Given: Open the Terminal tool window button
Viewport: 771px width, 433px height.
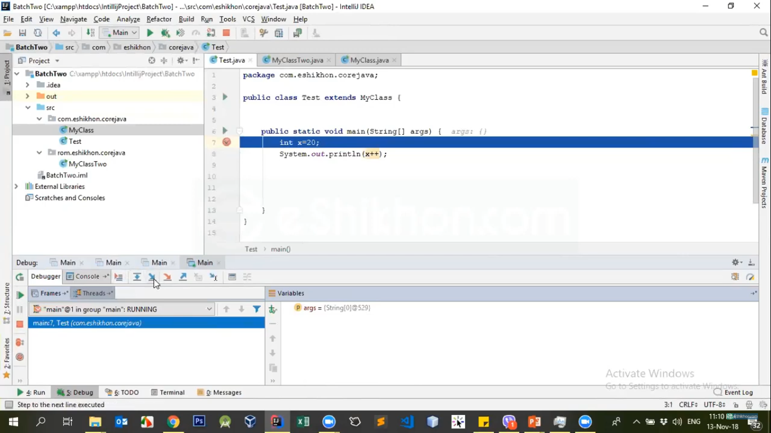Looking at the screenshot, I should coord(168,392).
